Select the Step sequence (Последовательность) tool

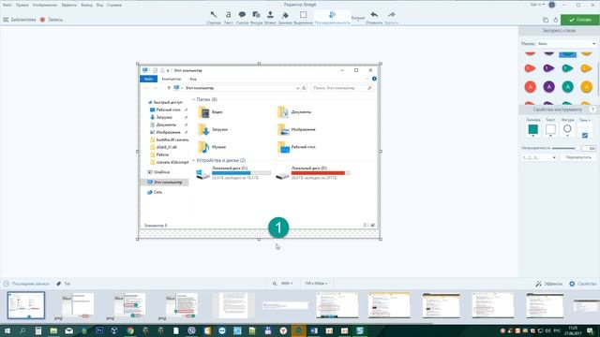pos(332,17)
